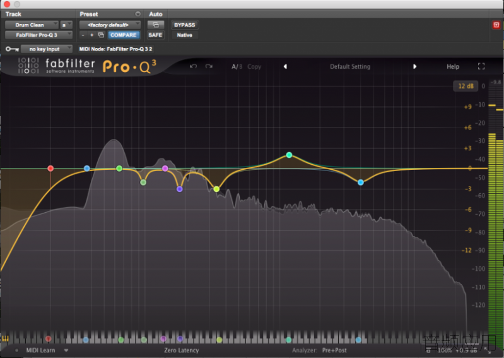This screenshot has width=504, height=358.
Task: Click the +0.9 dB output gain readout
Action: pos(466,350)
